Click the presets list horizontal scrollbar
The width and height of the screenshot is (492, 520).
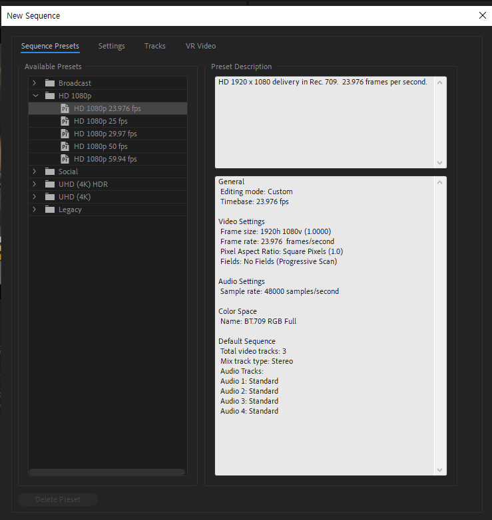coord(107,472)
